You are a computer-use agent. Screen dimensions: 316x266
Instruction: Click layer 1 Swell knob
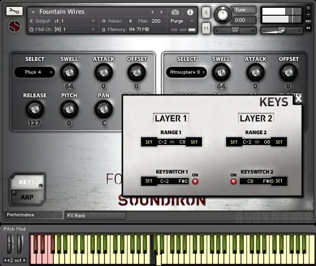coord(69,73)
